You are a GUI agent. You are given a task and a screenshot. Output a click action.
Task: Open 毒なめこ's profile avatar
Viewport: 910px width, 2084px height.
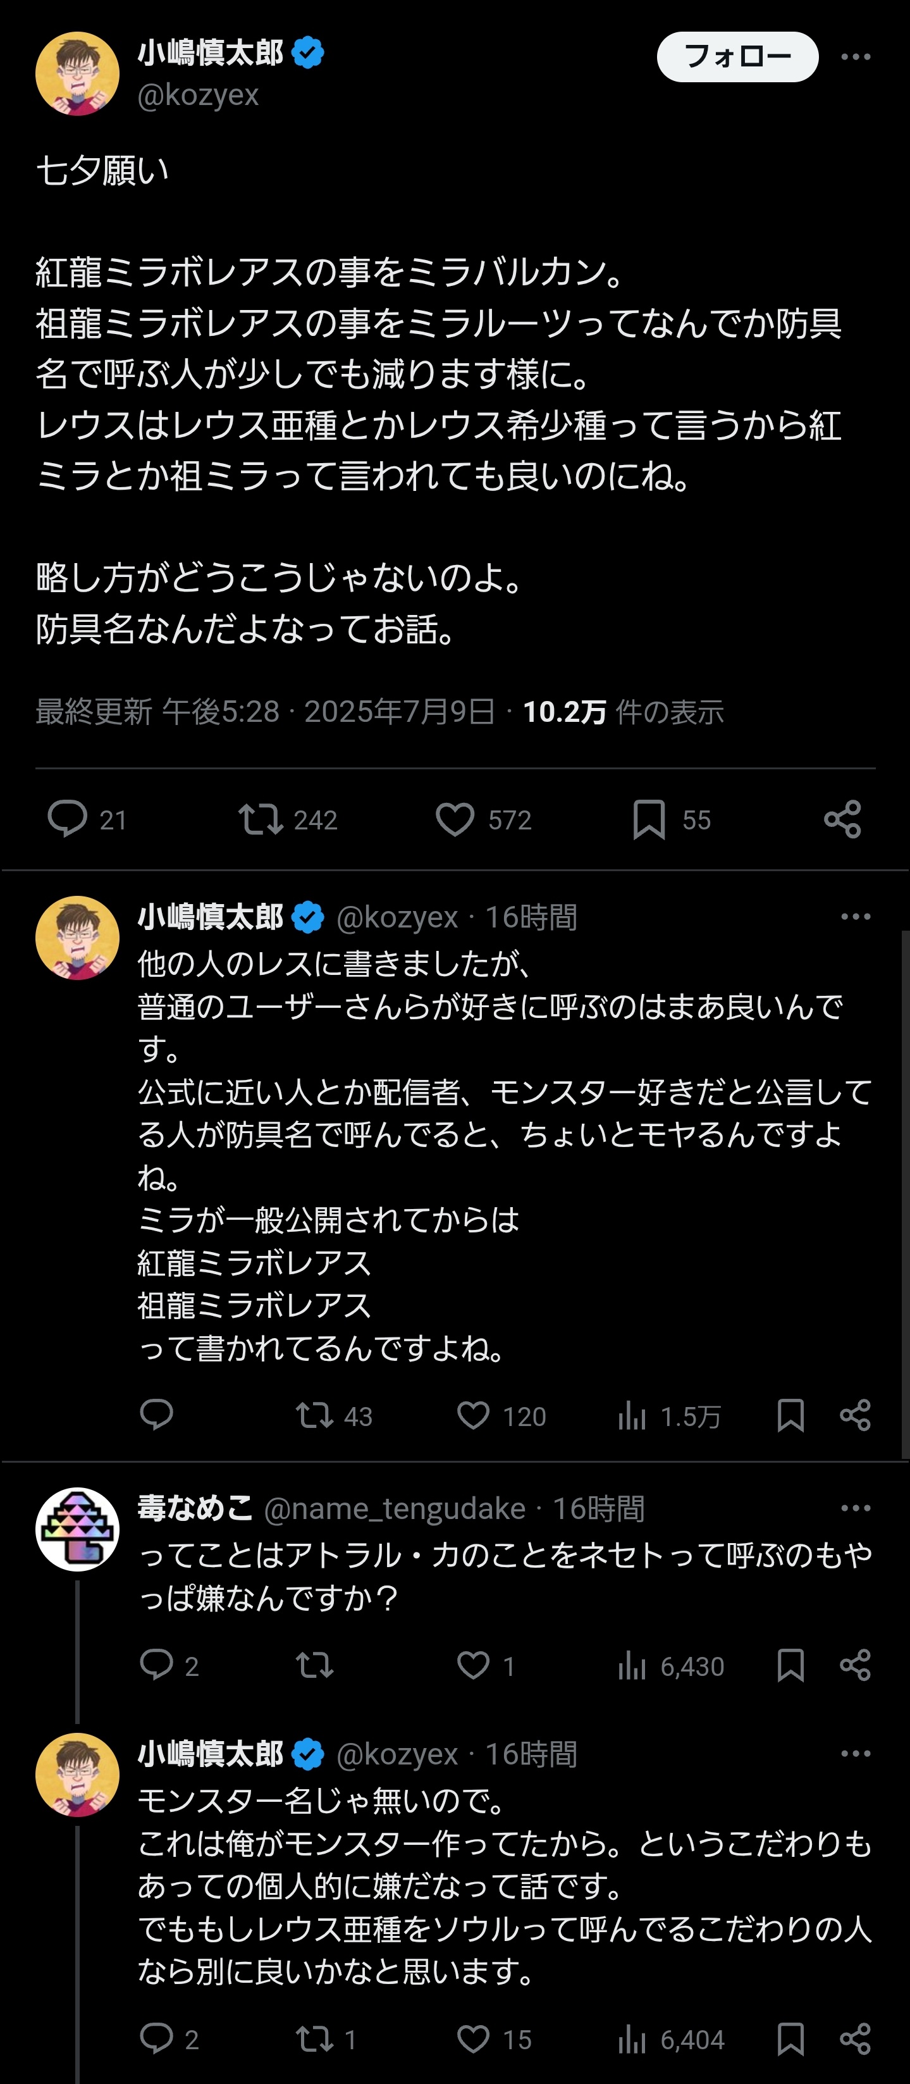pos(78,1529)
